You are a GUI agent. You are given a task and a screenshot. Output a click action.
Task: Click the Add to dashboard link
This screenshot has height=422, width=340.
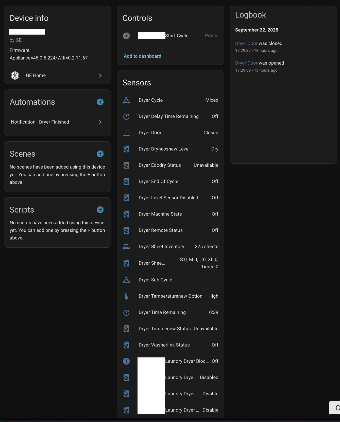pyautogui.click(x=142, y=56)
